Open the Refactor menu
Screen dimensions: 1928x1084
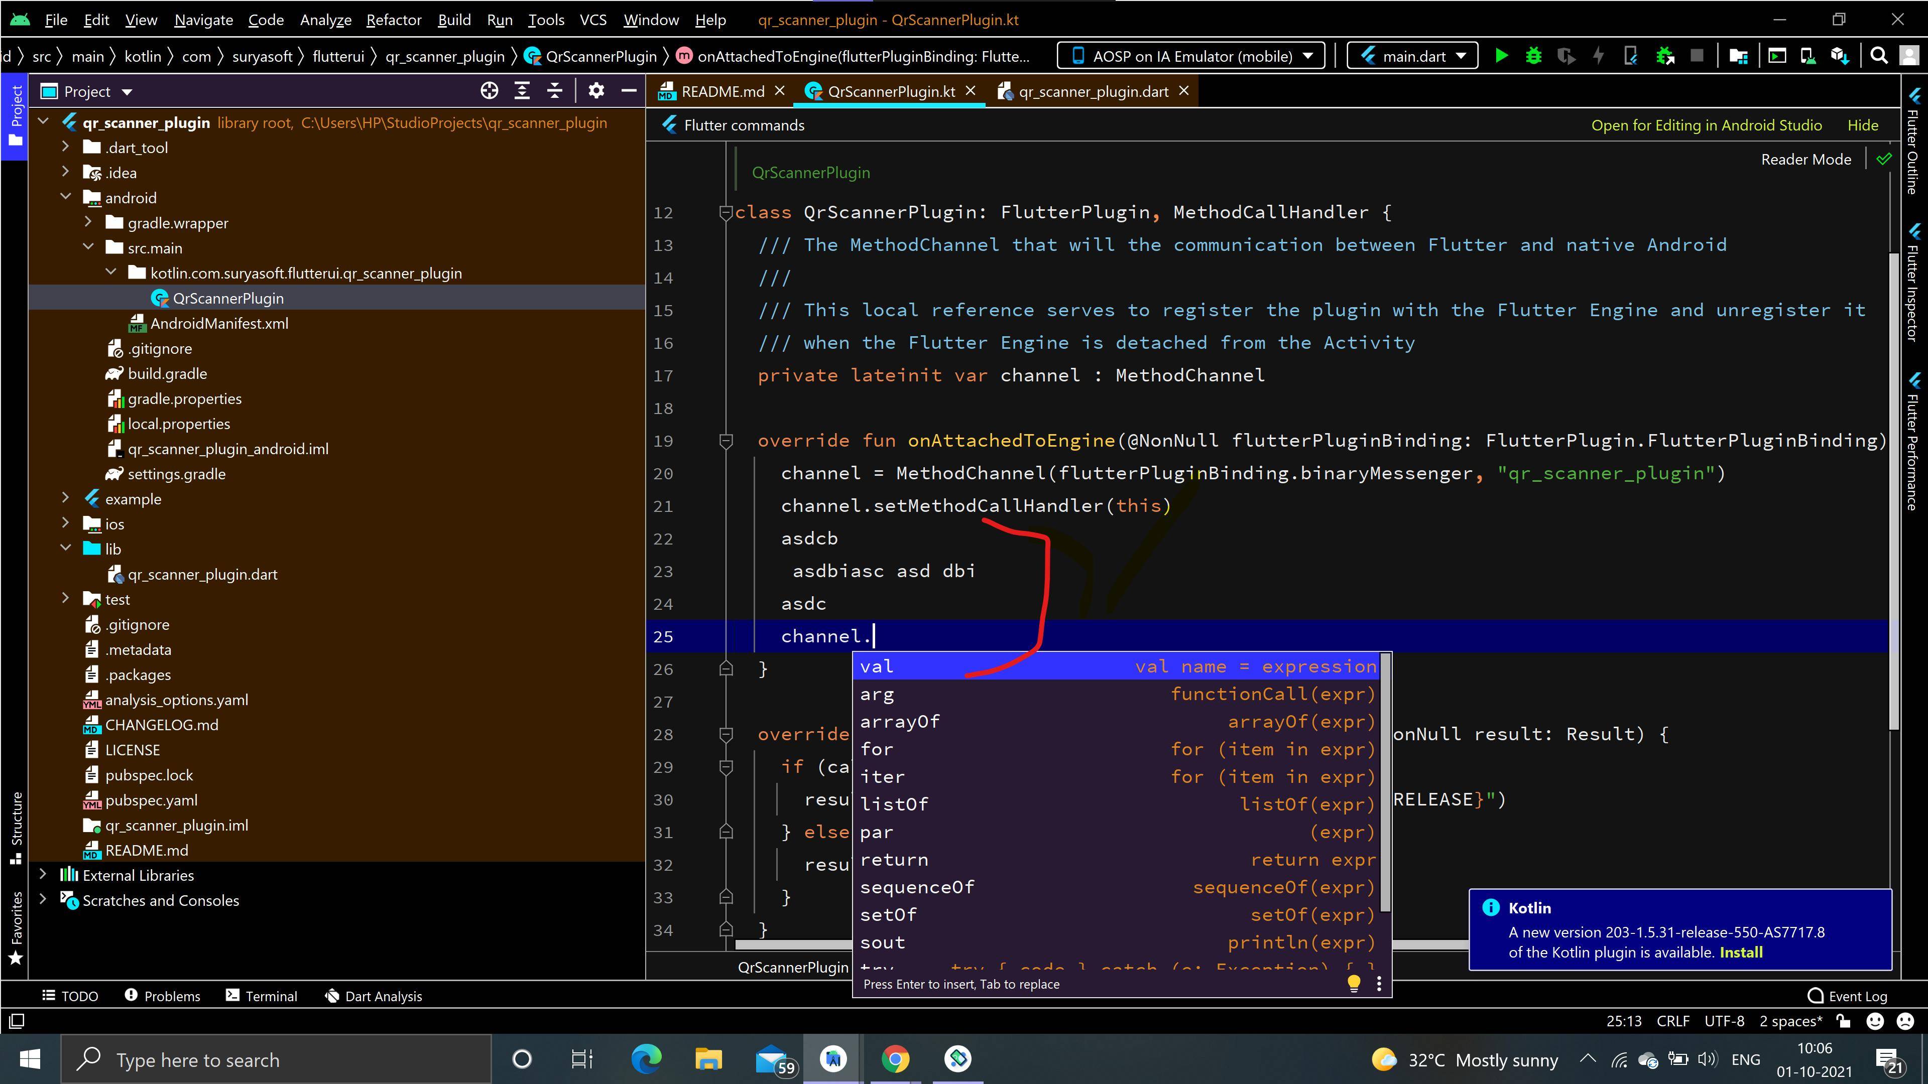[394, 20]
